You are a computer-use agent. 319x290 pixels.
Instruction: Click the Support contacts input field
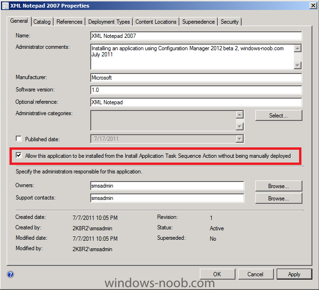tap(167, 198)
